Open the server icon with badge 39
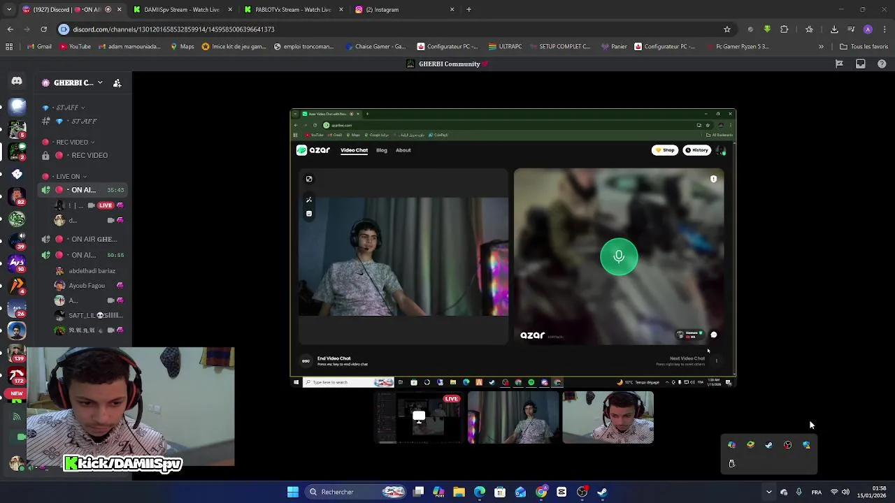 tap(17, 241)
